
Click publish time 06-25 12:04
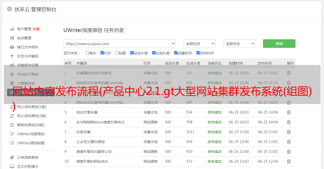pyautogui.click(x=268, y=161)
